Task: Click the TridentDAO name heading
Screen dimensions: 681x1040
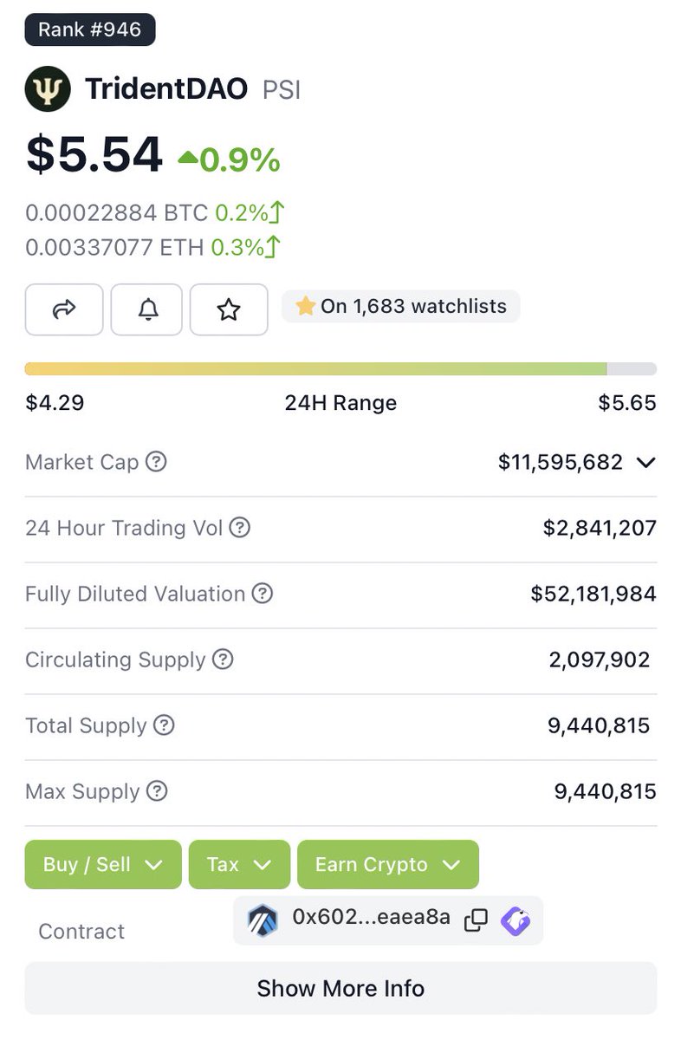Action: pos(166,89)
